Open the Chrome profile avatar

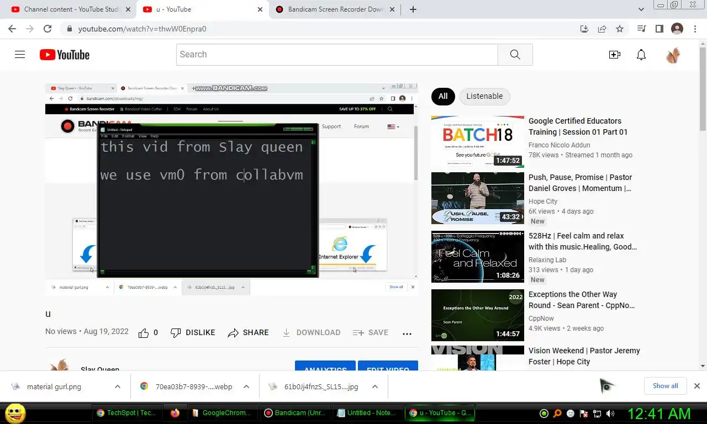point(677,29)
